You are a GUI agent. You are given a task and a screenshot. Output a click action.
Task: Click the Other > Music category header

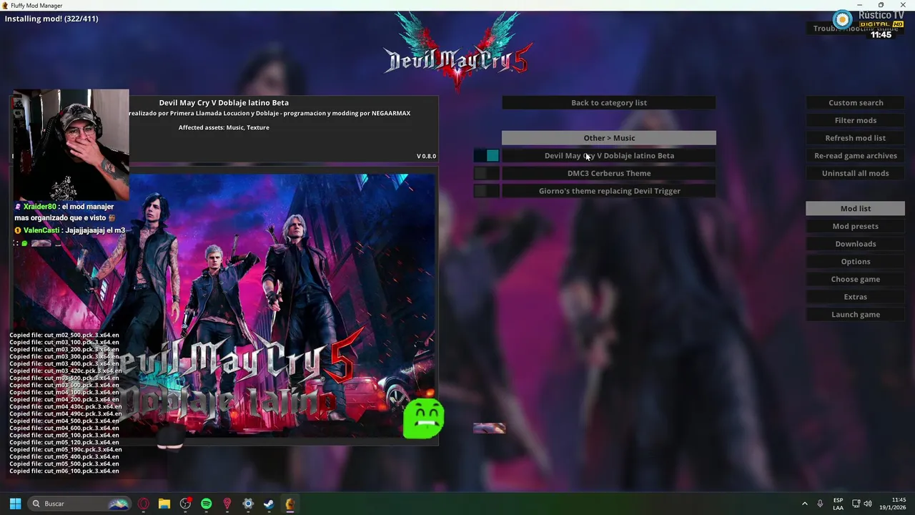608,138
